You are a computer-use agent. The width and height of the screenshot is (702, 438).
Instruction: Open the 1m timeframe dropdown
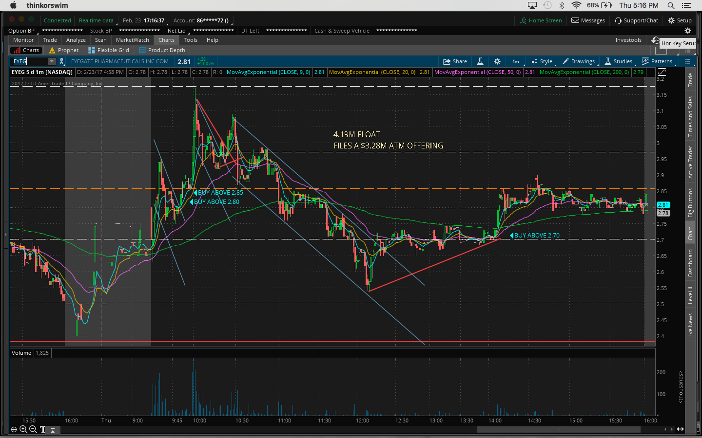point(516,61)
